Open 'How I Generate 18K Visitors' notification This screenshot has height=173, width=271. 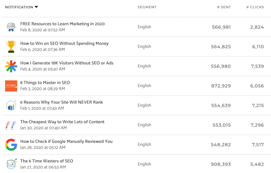point(67,63)
